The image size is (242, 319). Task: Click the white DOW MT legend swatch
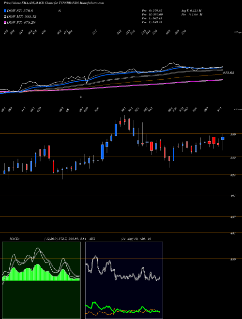[5, 16]
